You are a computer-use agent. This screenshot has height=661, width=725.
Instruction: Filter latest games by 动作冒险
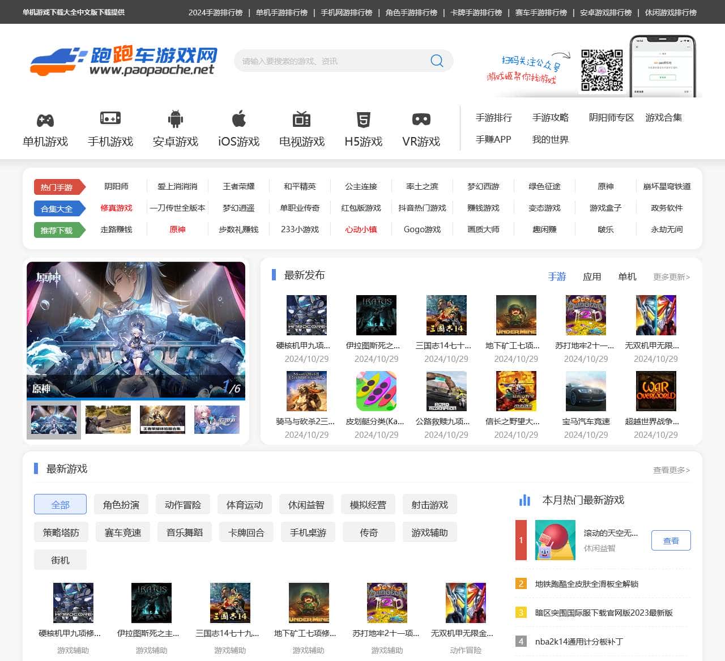[x=183, y=504]
